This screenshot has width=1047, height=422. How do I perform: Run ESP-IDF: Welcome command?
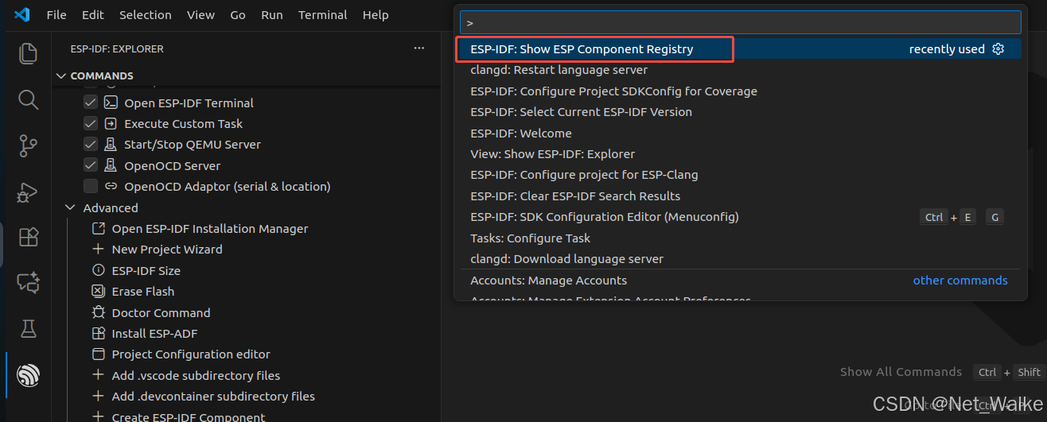740,134
